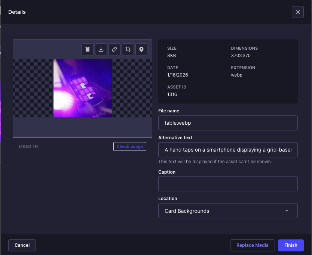Click the purple smartphone image preview

[83, 88]
